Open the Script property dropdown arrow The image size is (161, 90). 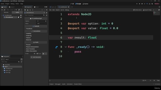(x=46, y=53)
